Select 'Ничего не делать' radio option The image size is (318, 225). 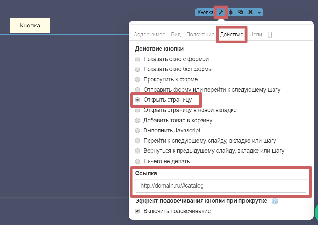coord(138,161)
